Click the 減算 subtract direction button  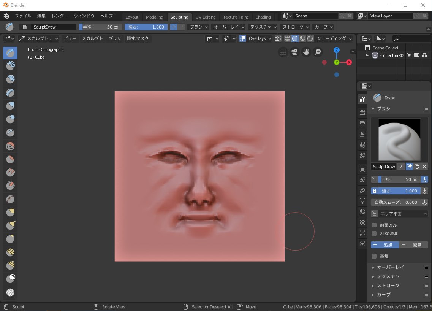(413, 245)
